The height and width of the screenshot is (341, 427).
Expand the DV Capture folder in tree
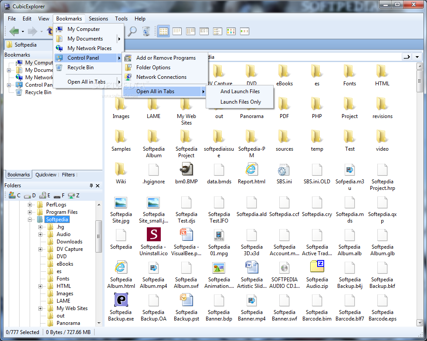[40, 249]
